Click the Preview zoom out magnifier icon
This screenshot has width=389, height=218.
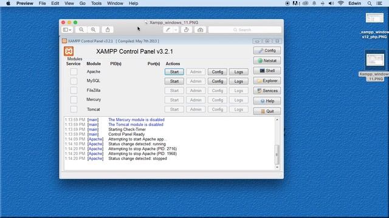coord(81,30)
